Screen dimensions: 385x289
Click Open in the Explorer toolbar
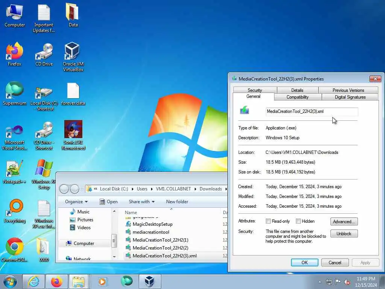pyautogui.click(x=109, y=202)
